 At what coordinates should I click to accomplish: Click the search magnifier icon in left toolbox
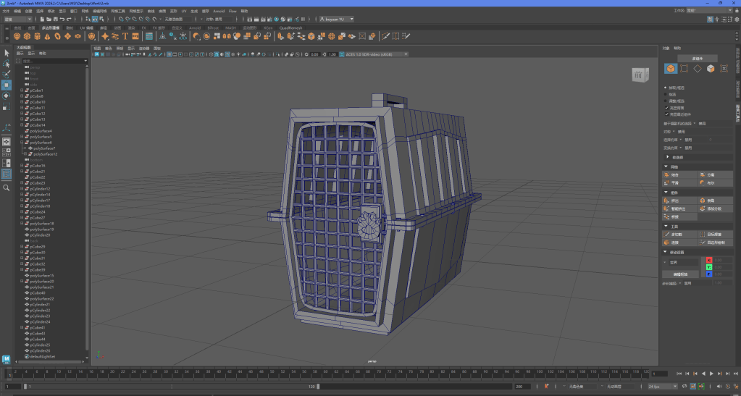[x=7, y=188]
